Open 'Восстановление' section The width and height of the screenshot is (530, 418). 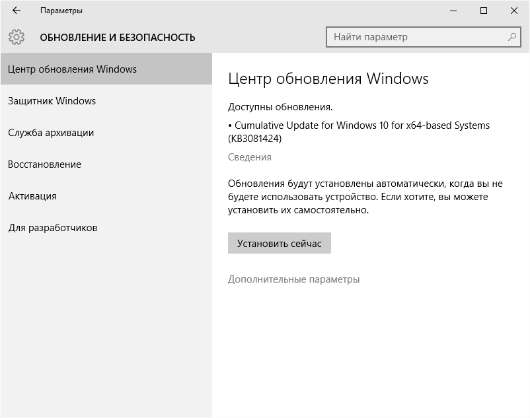(x=106, y=164)
